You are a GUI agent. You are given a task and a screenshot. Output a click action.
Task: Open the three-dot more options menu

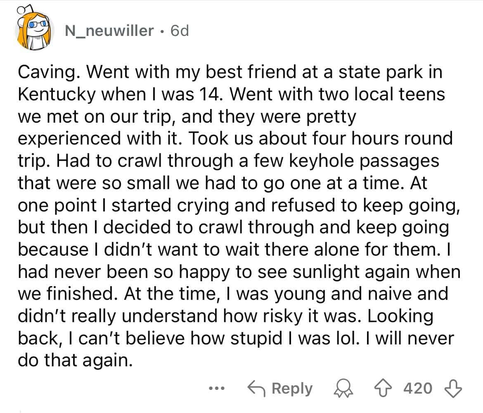215,389
